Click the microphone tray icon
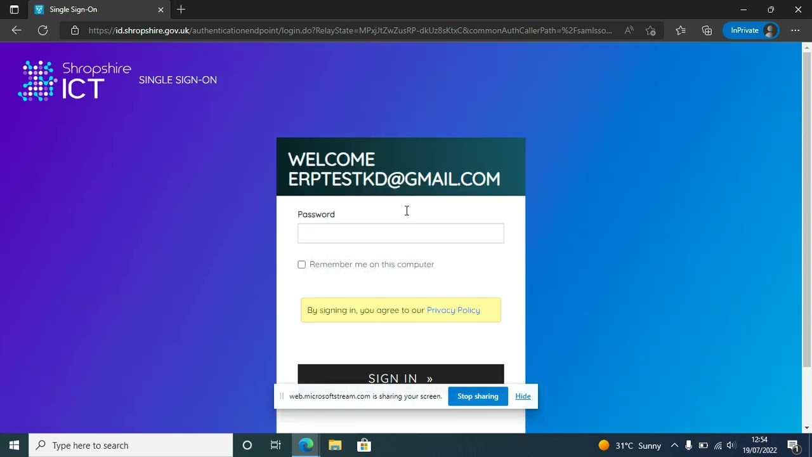 pyautogui.click(x=688, y=445)
